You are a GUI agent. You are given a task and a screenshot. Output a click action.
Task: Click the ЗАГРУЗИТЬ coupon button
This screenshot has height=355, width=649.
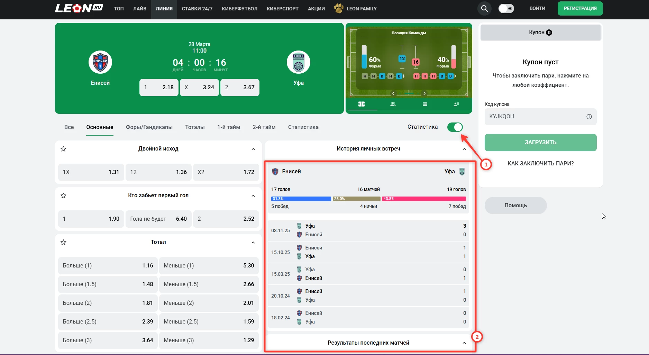[540, 143]
